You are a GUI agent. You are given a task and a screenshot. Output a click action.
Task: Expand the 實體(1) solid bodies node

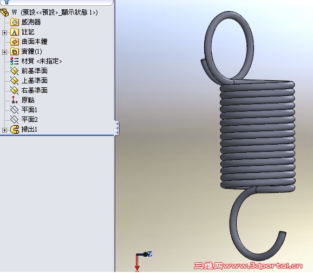point(4,52)
